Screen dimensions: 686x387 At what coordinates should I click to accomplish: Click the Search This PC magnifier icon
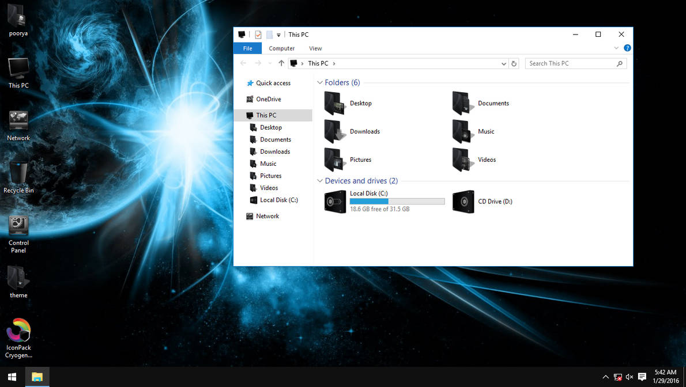(x=620, y=63)
